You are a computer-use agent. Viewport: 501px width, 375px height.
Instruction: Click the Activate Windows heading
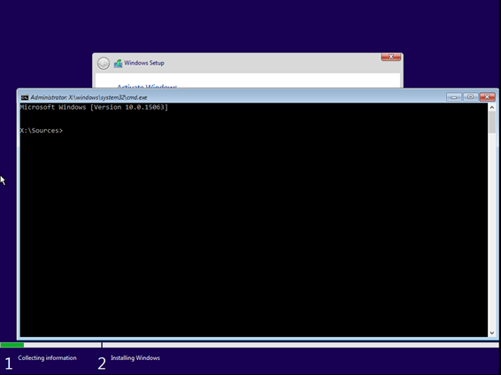pos(147,86)
